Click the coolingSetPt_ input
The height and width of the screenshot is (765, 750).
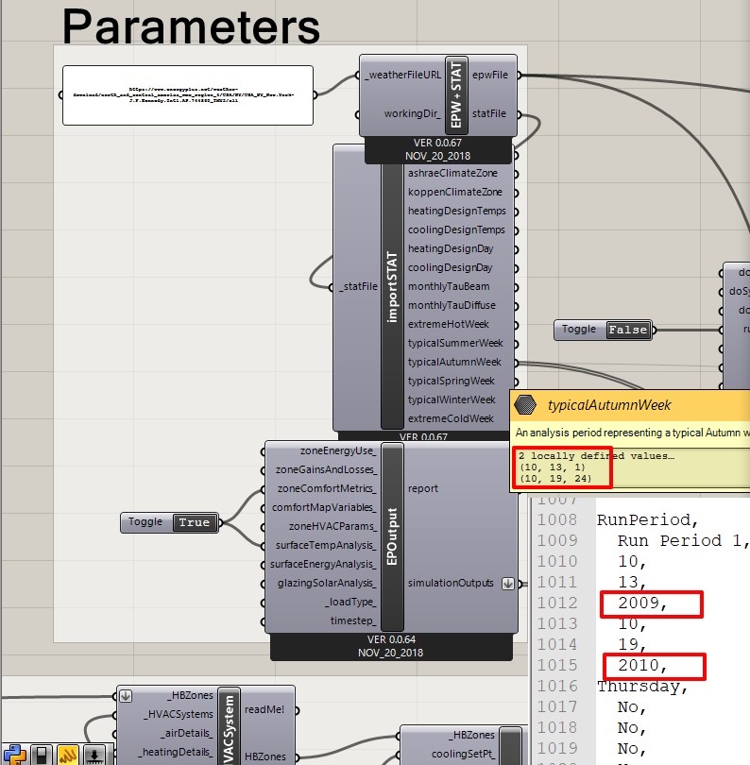pos(463,755)
